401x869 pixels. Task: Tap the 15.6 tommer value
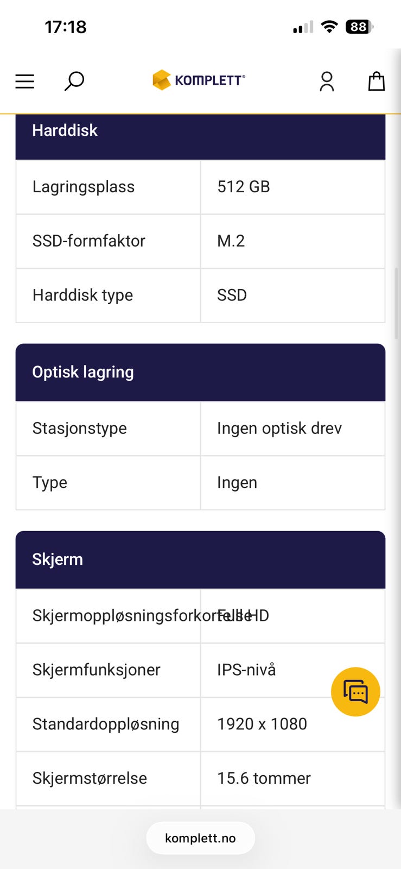click(264, 778)
